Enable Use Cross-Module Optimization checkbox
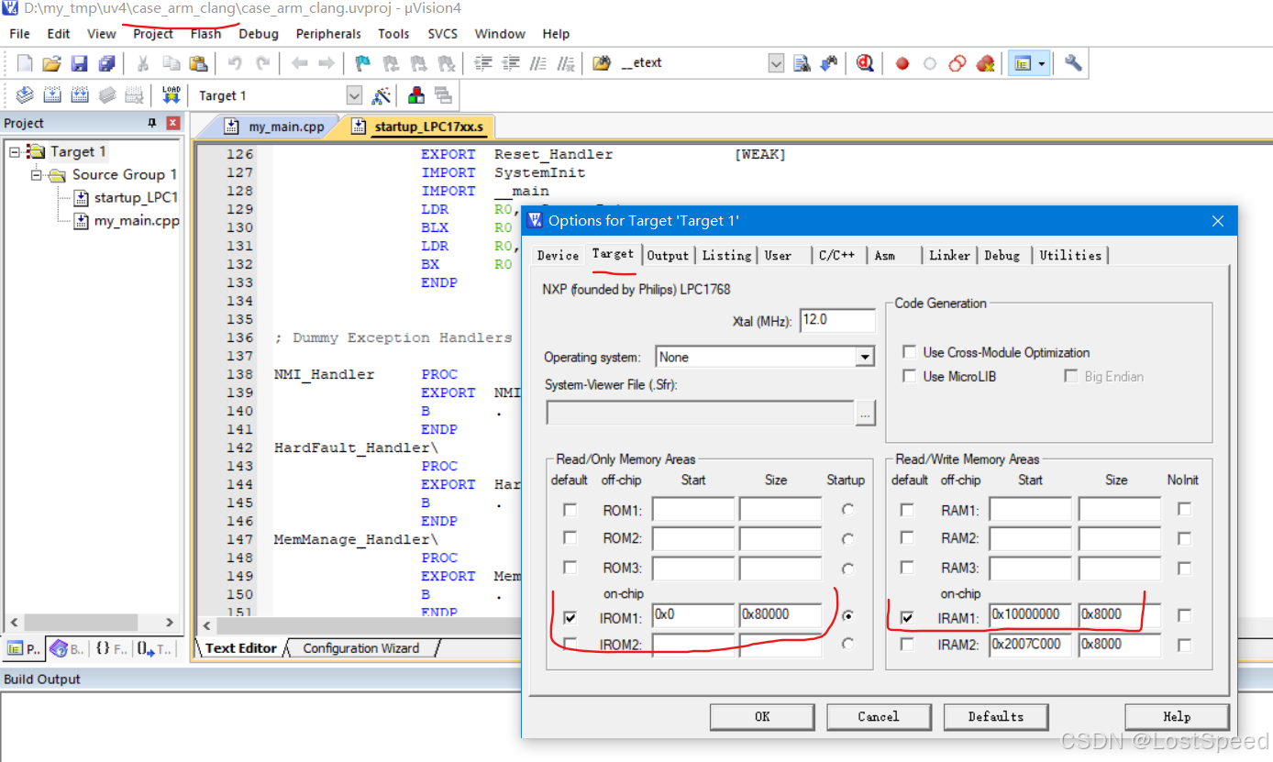This screenshot has height=762, width=1273. tap(910, 352)
